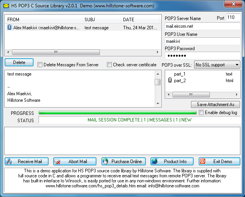Screen dimensions: 245x197
Task: Click the Port number field
Action: (233, 17)
